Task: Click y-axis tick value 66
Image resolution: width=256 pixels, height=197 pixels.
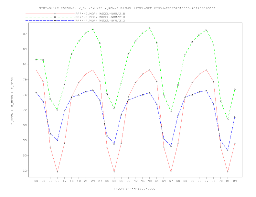Action: 25,140
